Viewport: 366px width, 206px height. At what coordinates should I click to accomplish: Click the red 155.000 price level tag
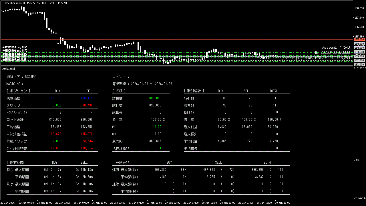(x=359, y=39)
